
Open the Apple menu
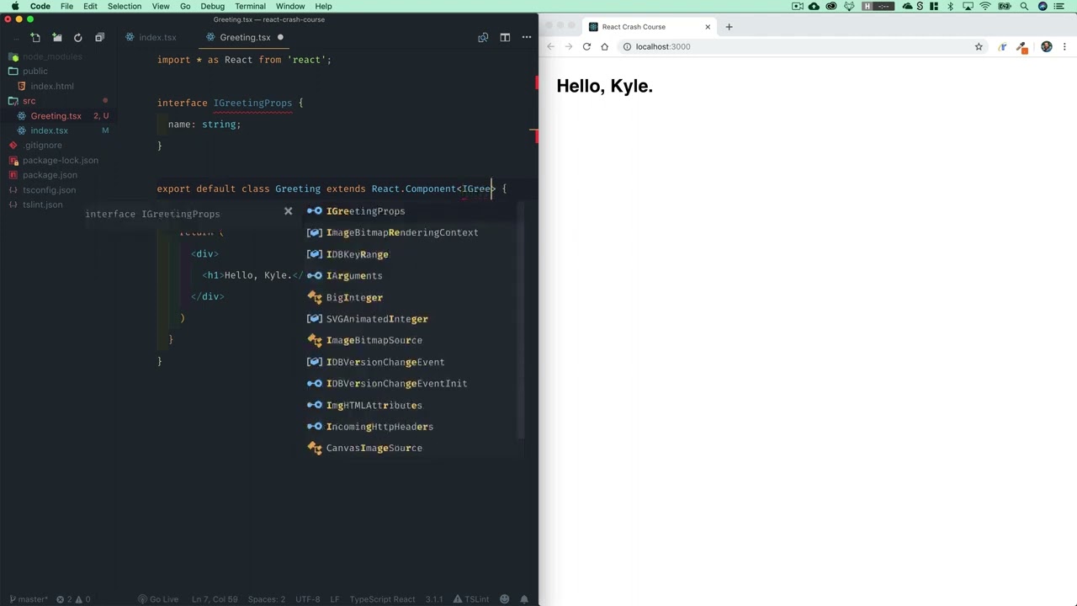pyautogui.click(x=15, y=6)
